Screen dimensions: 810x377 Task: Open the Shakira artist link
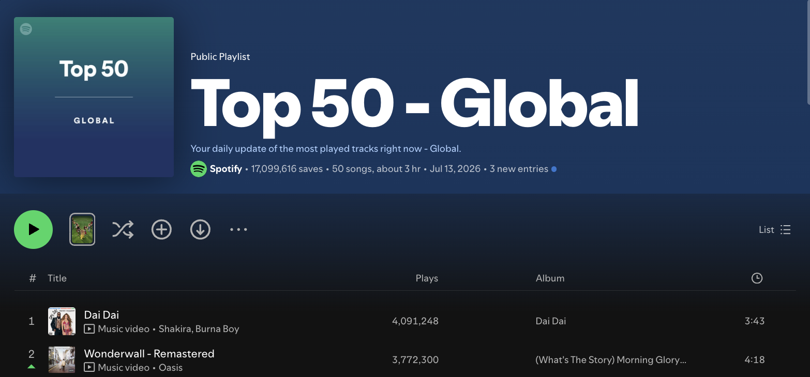coord(174,329)
